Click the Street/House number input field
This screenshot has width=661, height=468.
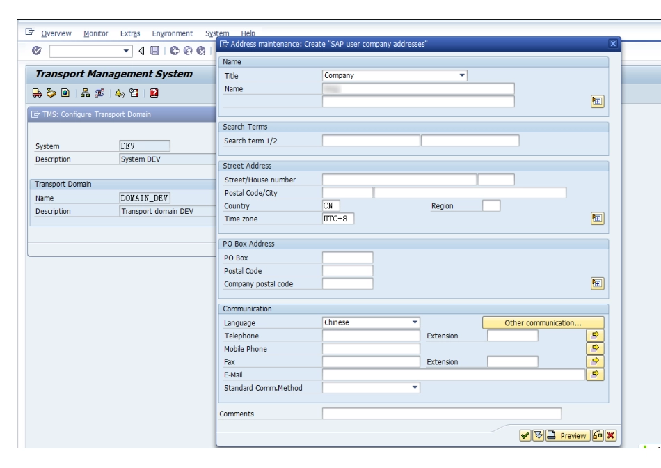pyautogui.click(x=399, y=180)
